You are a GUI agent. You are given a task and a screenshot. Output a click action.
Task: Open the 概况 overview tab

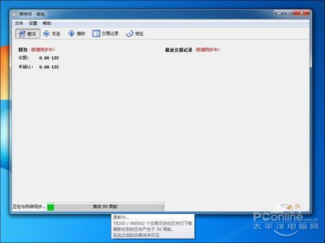pyautogui.click(x=28, y=34)
